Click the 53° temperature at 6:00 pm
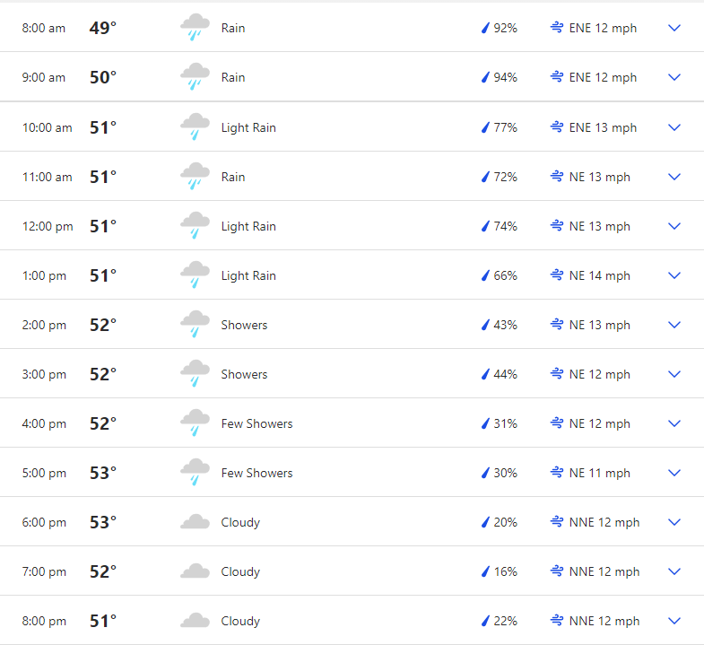This screenshot has height=645, width=704. coord(103,522)
